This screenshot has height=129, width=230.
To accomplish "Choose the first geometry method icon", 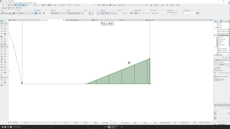I will coord(36,13).
